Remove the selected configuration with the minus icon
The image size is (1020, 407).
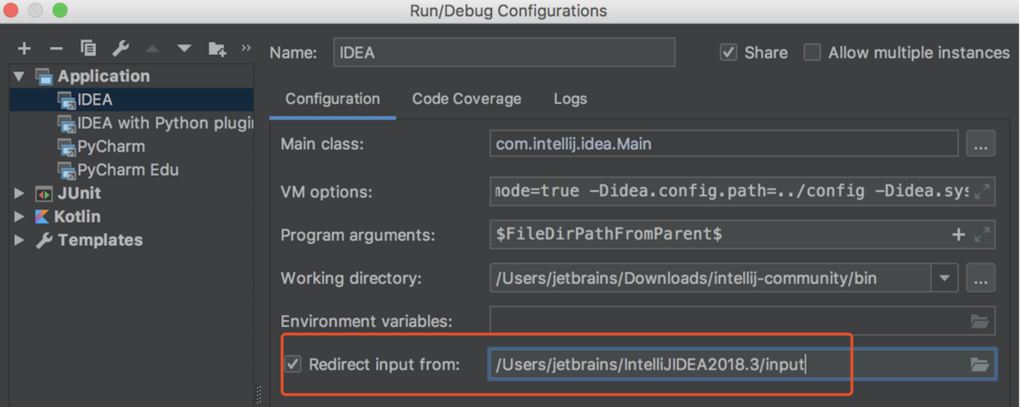[56, 49]
